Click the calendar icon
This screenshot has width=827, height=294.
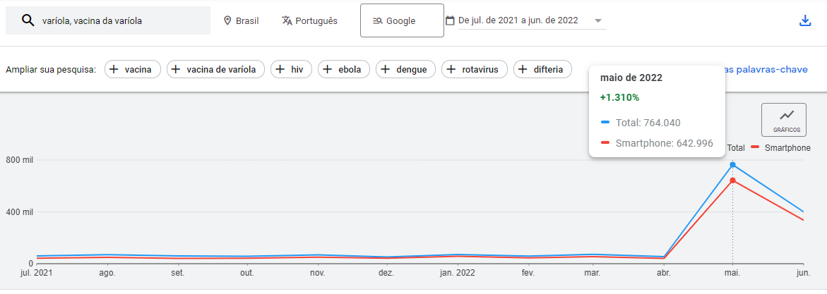coord(450,20)
